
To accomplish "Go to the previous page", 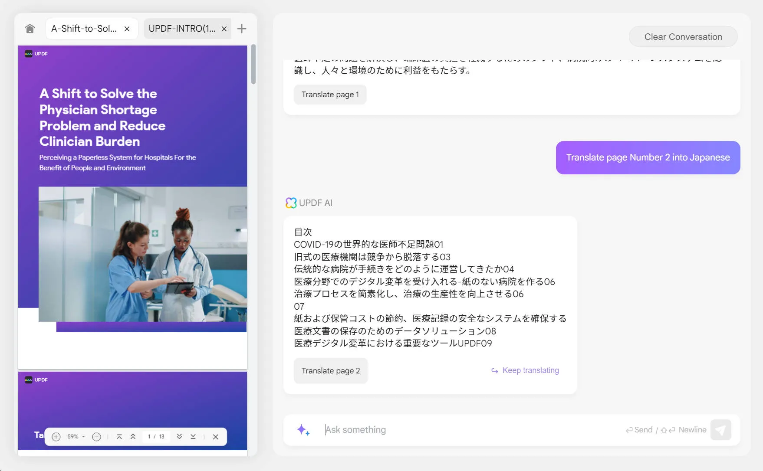I will [133, 437].
